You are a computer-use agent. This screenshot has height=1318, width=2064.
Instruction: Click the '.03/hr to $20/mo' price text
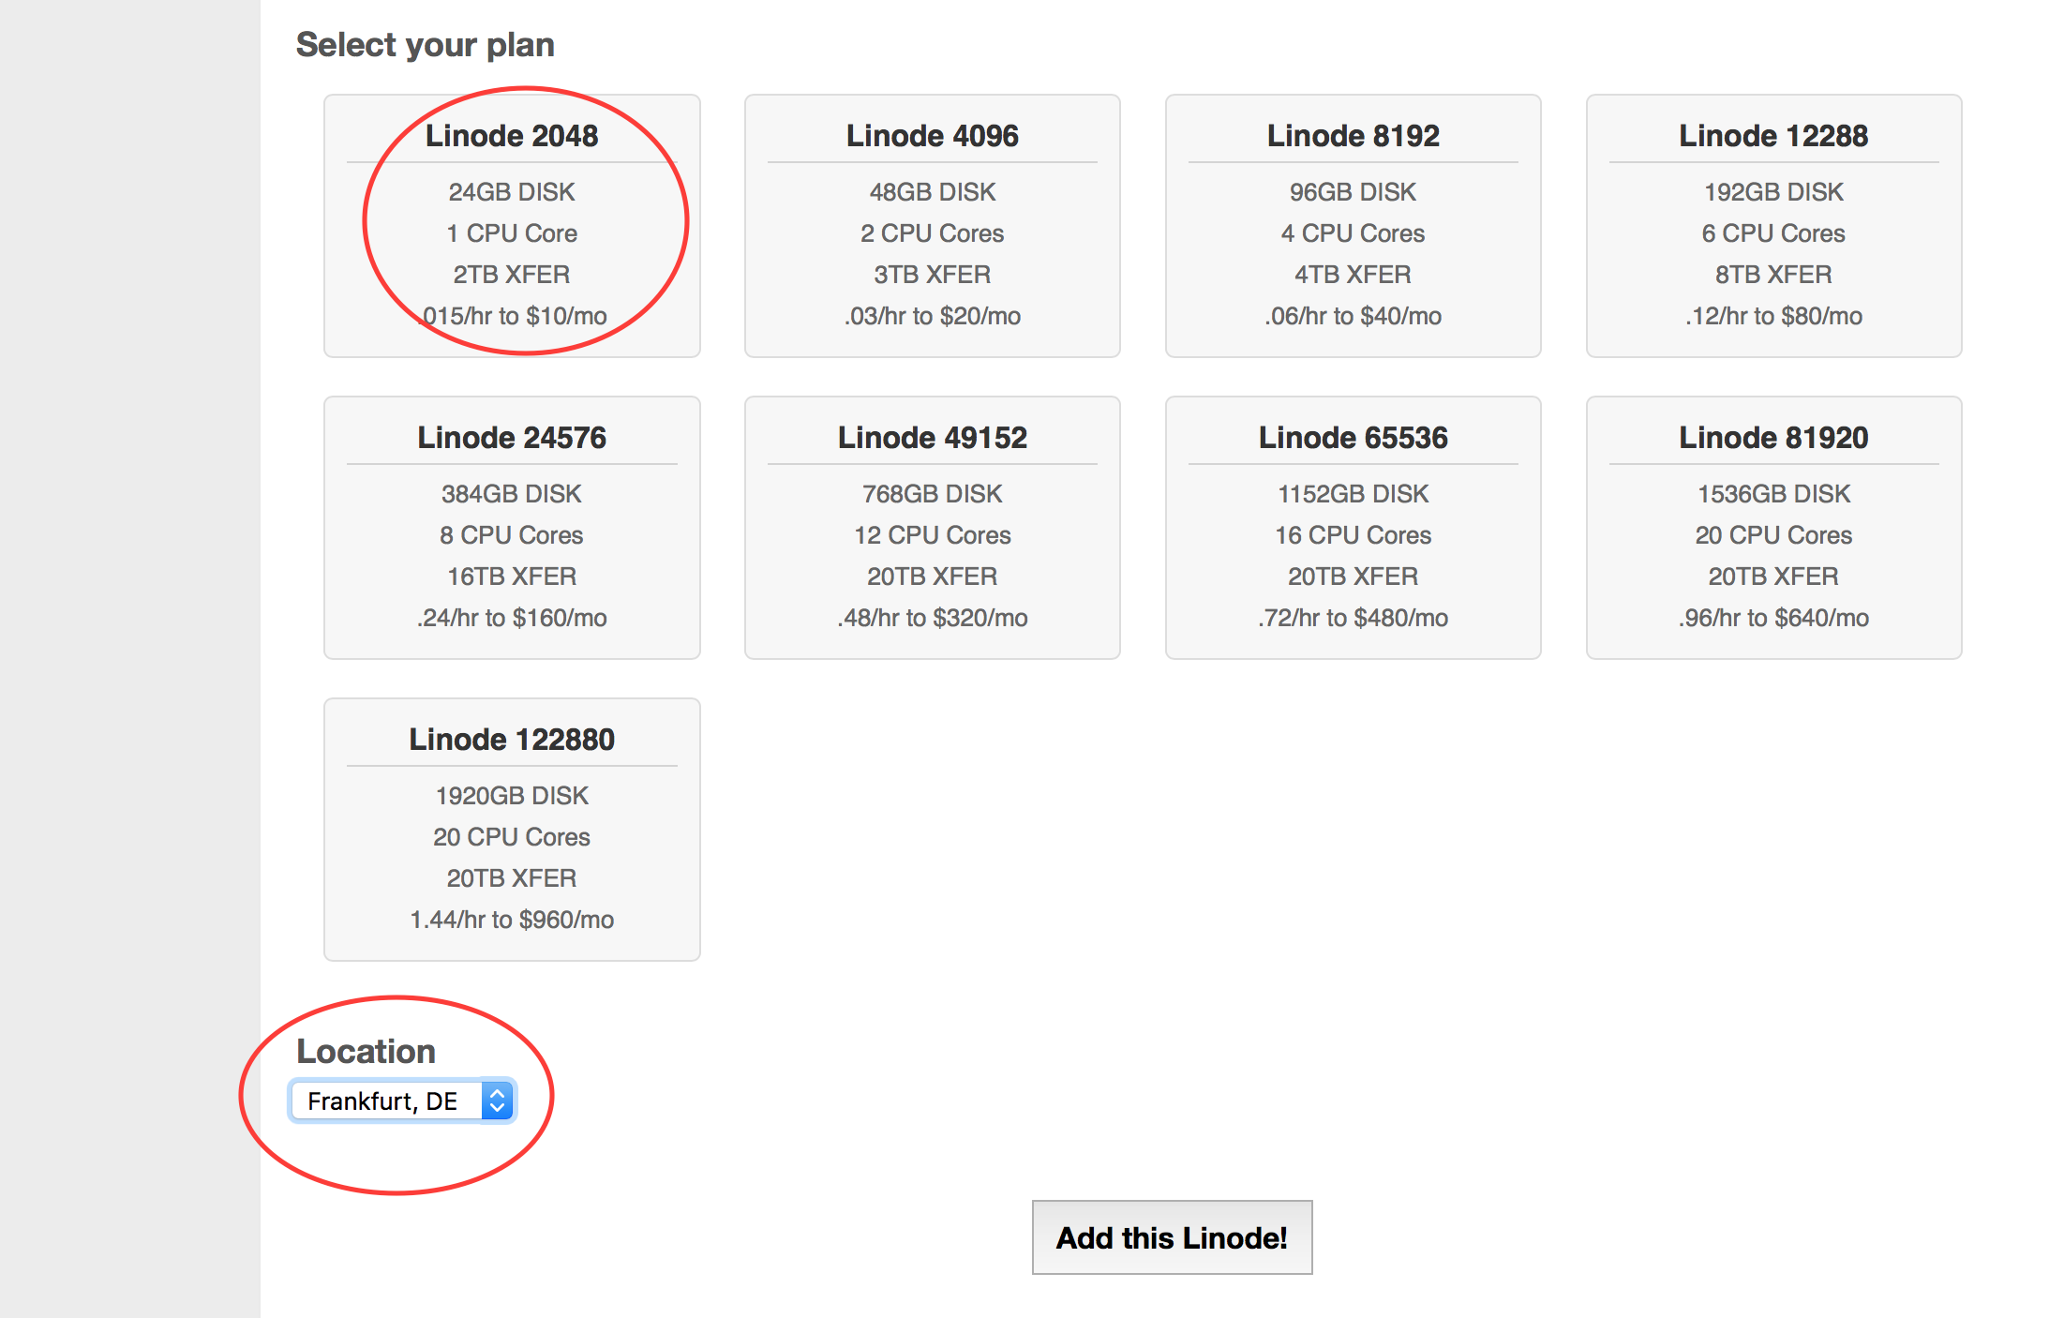tap(933, 316)
